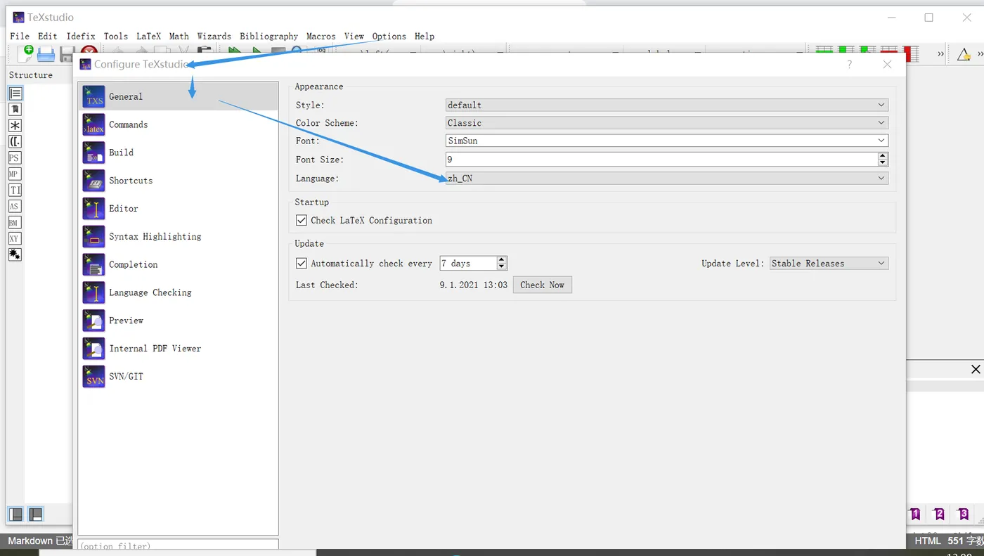Image resolution: width=984 pixels, height=556 pixels.
Task: Increase update interval days with up arrow
Action: (x=502, y=260)
